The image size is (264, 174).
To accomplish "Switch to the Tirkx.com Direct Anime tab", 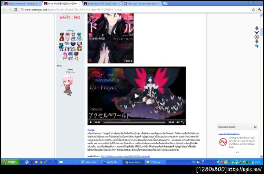I will click(141, 4).
